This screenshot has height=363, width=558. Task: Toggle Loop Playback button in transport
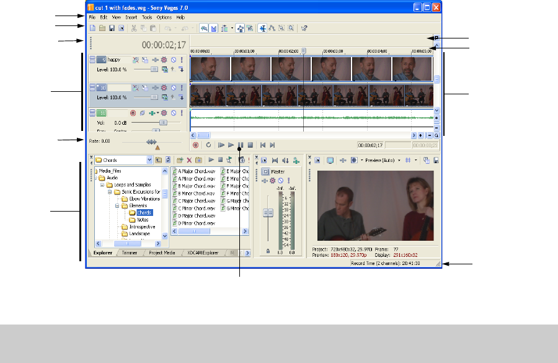coord(208,145)
